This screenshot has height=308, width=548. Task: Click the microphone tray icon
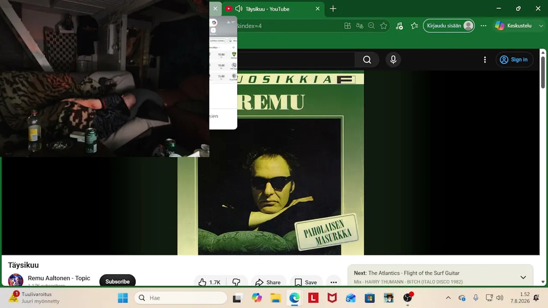476,298
